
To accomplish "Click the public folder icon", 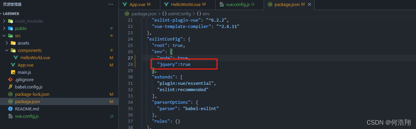I will click(10, 28).
